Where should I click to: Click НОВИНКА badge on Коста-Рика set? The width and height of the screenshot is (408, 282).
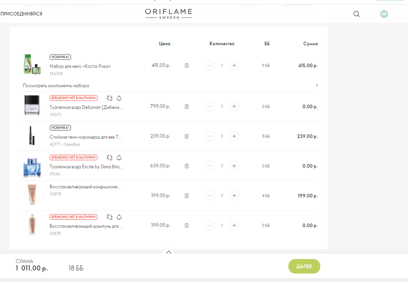[x=60, y=57]
